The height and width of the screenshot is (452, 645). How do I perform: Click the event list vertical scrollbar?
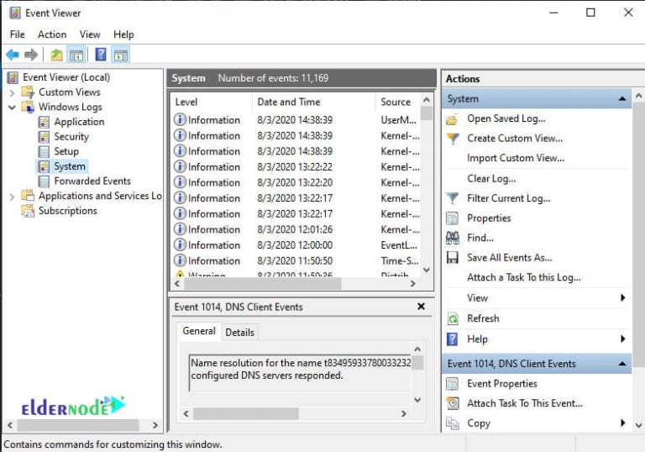pos(426,185)
